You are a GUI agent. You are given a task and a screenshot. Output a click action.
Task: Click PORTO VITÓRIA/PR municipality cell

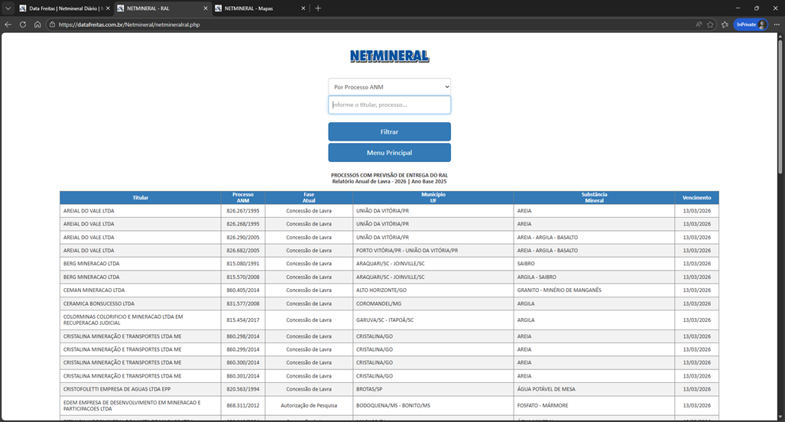pyautogui.click(x=433, y=250)
